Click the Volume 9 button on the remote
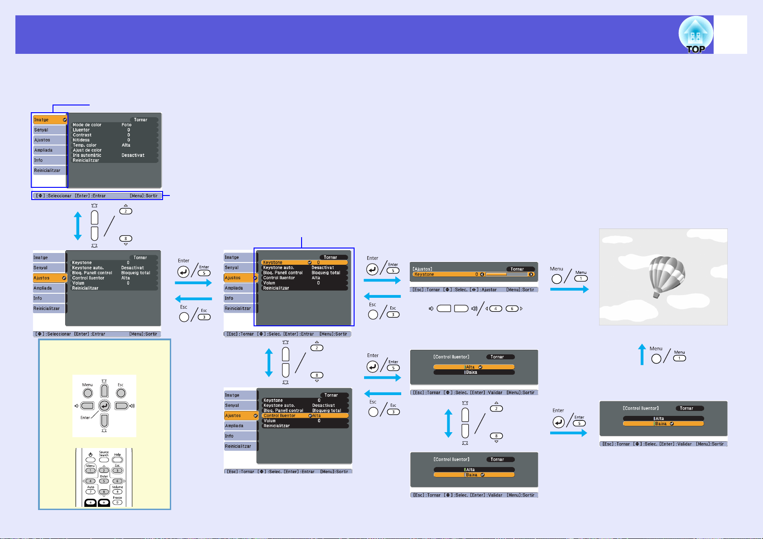This screenshot has width=763, height=539. click(117, 492)
